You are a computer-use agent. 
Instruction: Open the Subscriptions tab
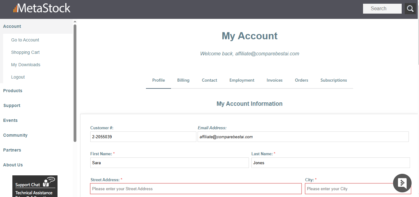334,80
